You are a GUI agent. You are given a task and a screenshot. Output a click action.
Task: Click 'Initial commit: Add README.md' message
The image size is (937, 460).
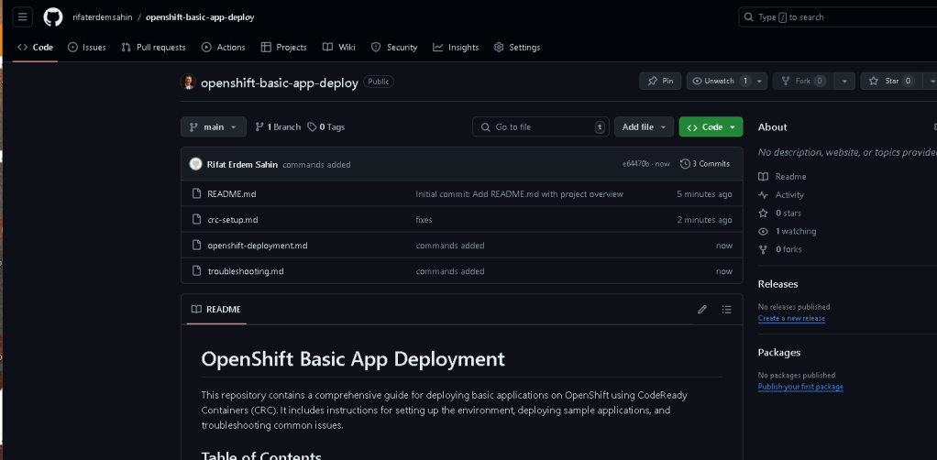click(519, 194)
